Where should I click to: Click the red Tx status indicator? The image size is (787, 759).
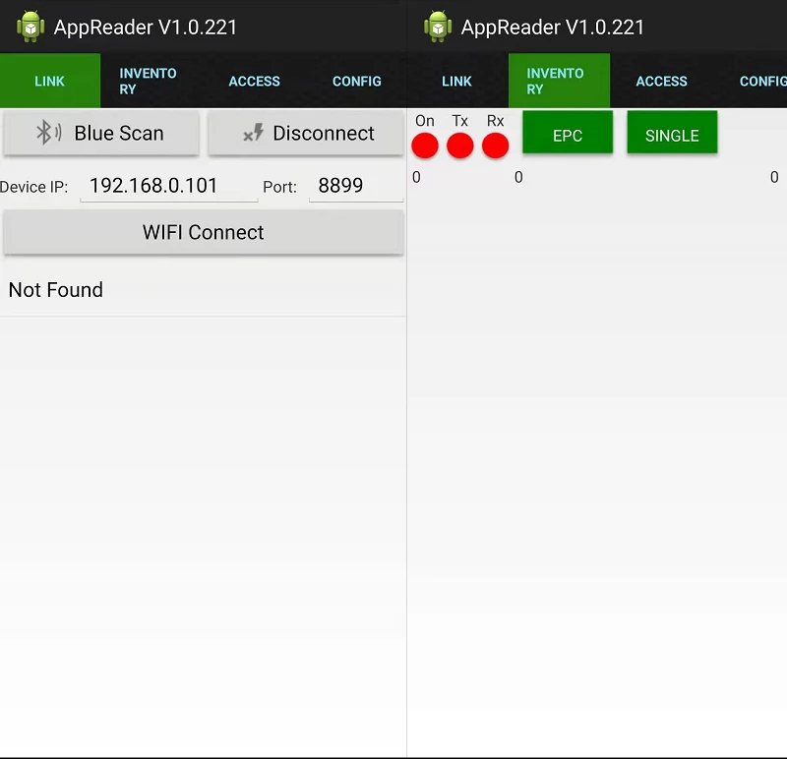tap(459, 146)
